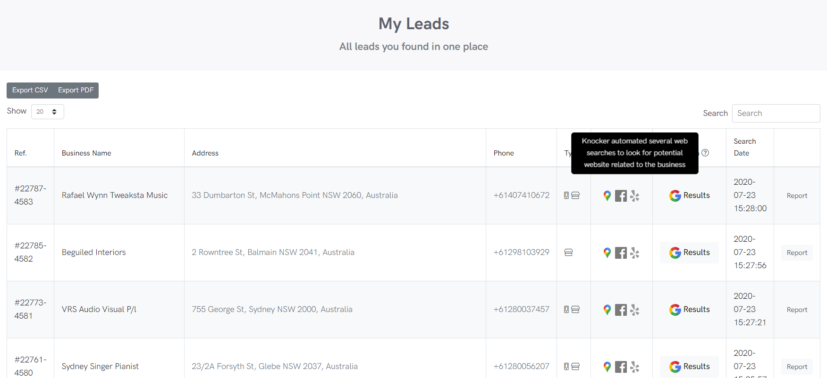Screen dimensions: 827x378
Task: Open Google Maps pin for Beguiled Interiors
Action: tap(607, 253)
